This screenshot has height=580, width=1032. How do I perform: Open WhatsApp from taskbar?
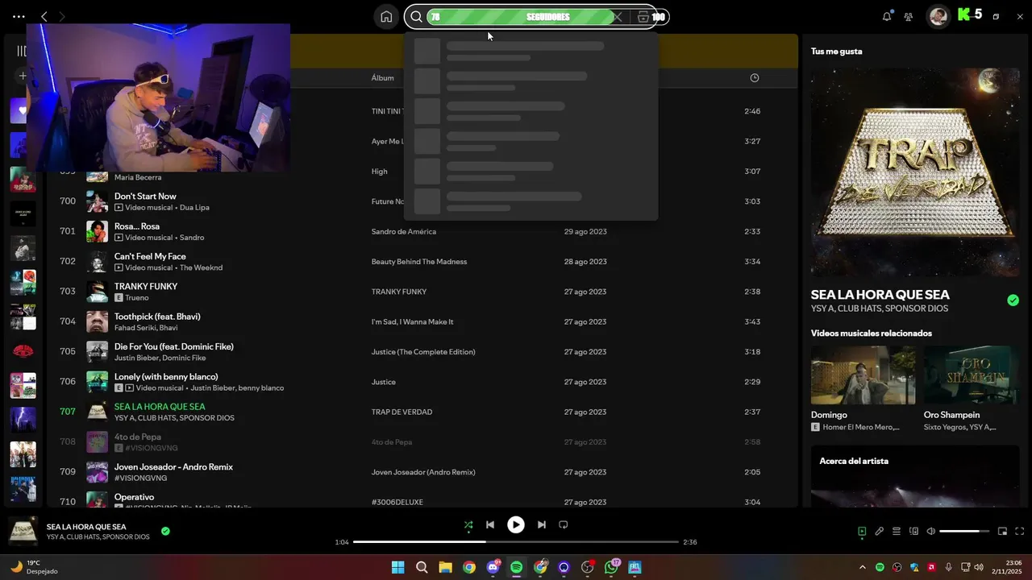click(x=611, y=567)
